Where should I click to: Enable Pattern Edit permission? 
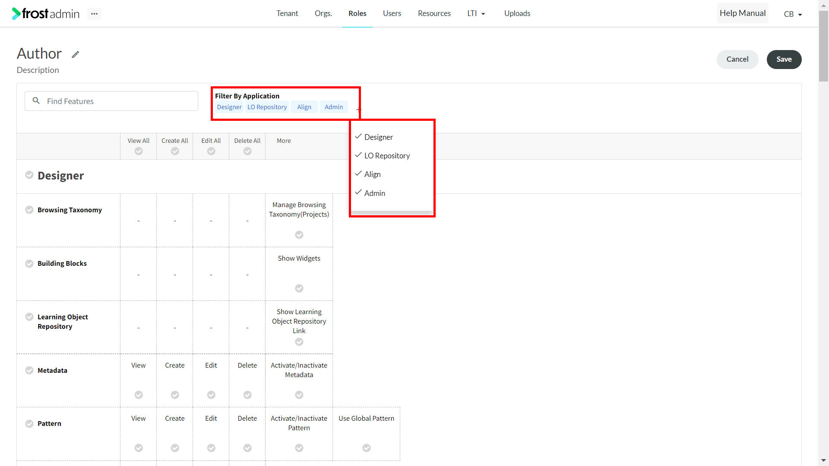click(x=211, y=448)
